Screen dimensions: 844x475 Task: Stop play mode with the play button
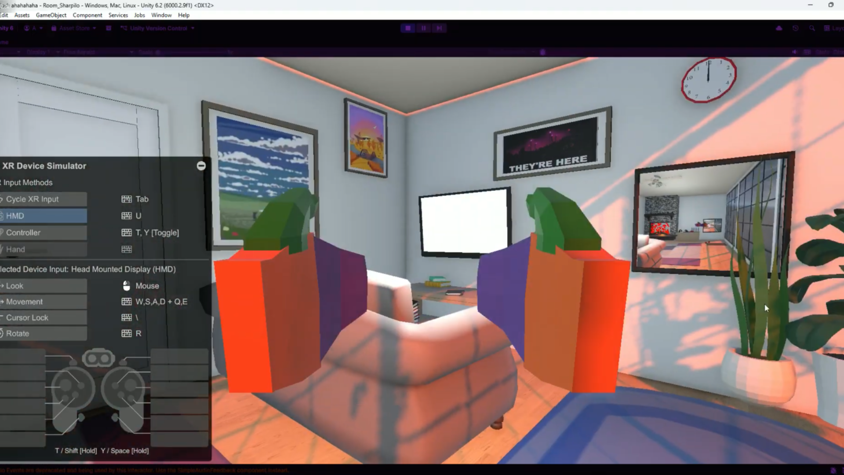pyautogui.click(x=407, y=28)
